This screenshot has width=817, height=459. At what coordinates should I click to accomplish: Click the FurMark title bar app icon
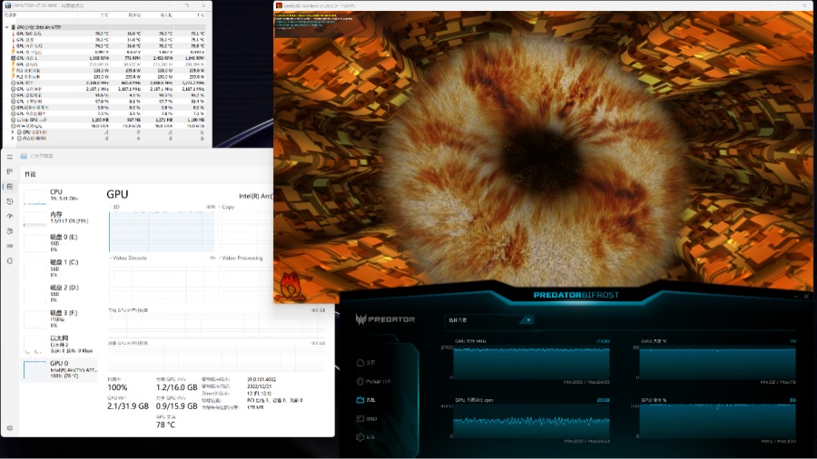point(279,5)
